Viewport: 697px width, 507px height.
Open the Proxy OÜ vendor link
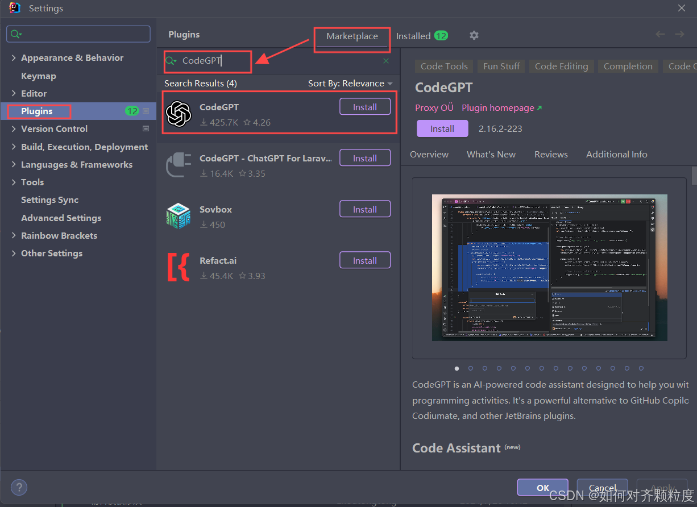(x=434, y=108)
